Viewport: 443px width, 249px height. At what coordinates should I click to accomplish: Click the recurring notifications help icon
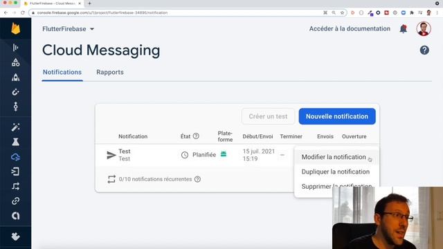click(x=197, y=179)
